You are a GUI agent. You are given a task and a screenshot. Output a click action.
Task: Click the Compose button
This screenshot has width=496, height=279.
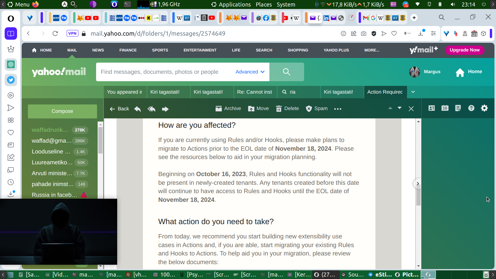62,111
